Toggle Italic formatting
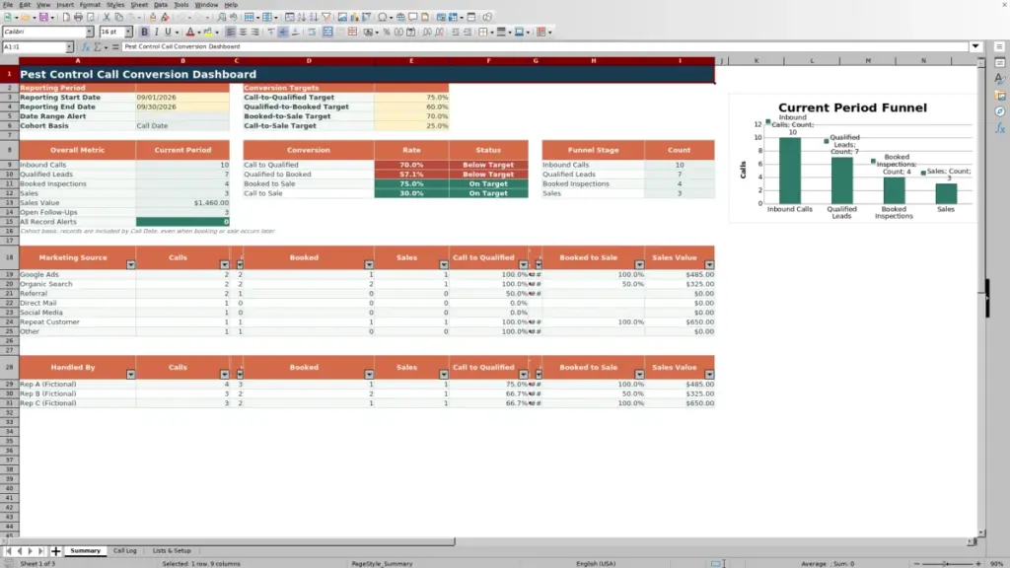This screenshot has height=568, width=1010. click(x=156, y=32)
